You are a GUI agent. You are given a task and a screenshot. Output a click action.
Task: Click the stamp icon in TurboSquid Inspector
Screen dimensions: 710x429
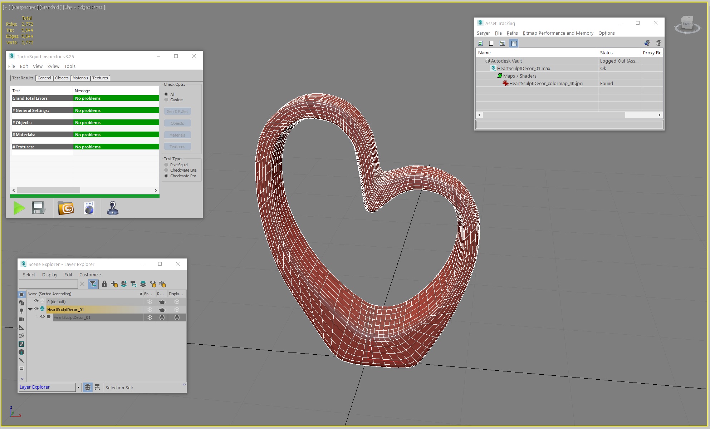click(x=113, y=208)
